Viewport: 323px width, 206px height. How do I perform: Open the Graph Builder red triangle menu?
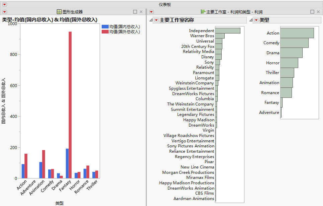click(x=5, y=12)
